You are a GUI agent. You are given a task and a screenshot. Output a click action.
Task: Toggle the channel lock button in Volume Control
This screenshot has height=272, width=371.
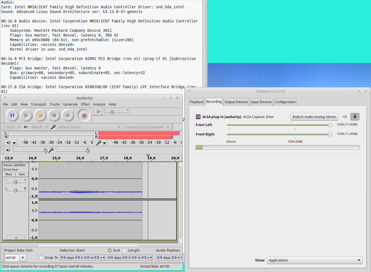355,117
